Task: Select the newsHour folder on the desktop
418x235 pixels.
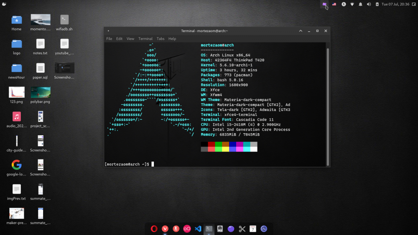Action: pyautogui.click(x=16, y=71)
